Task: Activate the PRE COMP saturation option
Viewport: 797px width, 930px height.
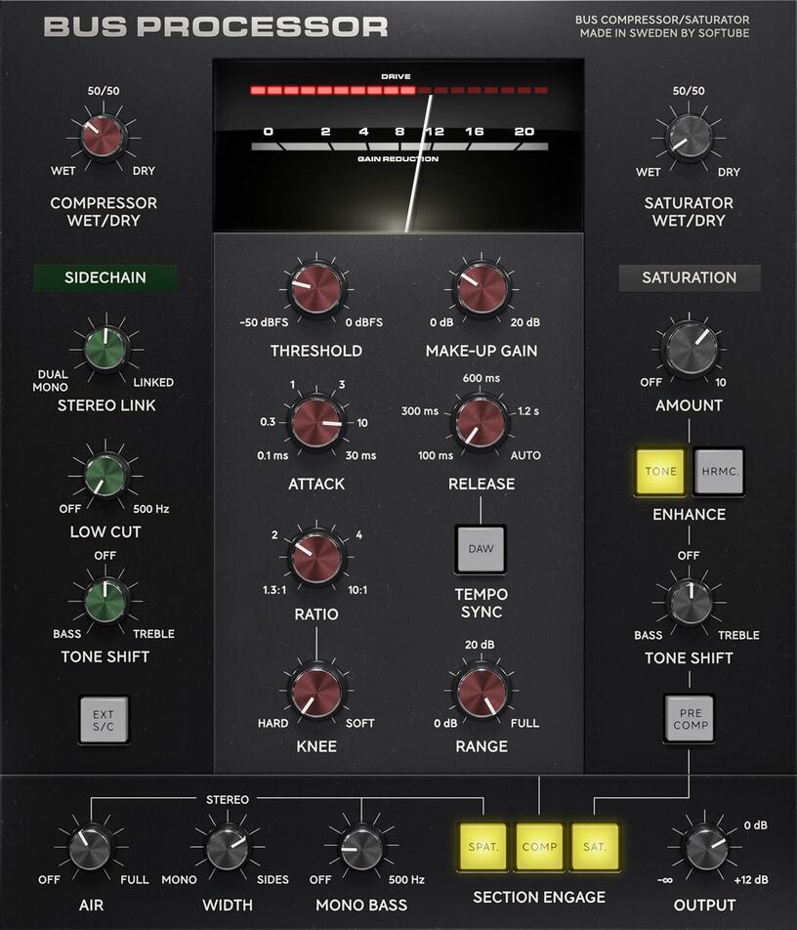Action: 689,719
